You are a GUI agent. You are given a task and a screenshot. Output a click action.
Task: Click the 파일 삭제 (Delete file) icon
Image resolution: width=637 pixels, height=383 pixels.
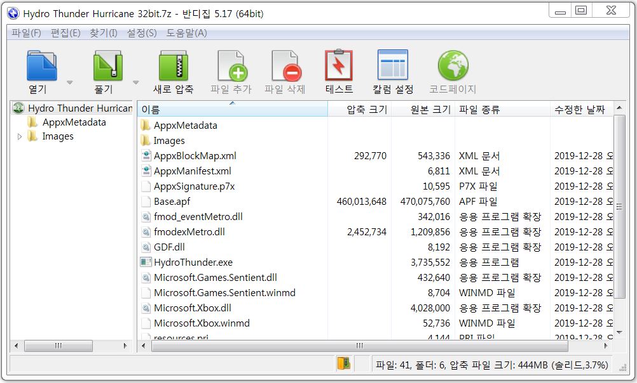pos(286,65)
